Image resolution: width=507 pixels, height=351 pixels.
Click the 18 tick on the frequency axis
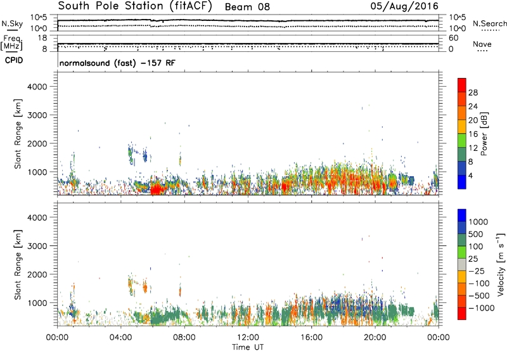pyautogui.click(x=42, y=38)
